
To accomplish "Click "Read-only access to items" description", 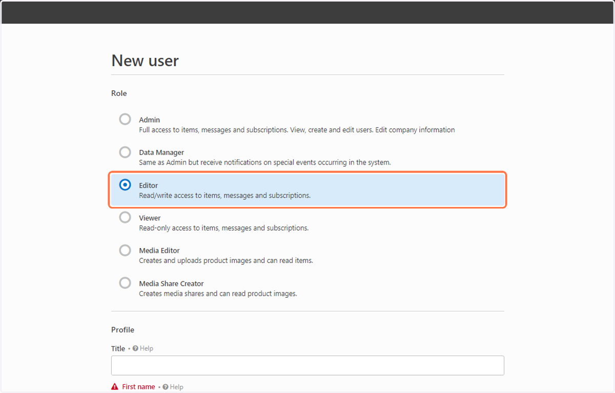I will (224, 228).
